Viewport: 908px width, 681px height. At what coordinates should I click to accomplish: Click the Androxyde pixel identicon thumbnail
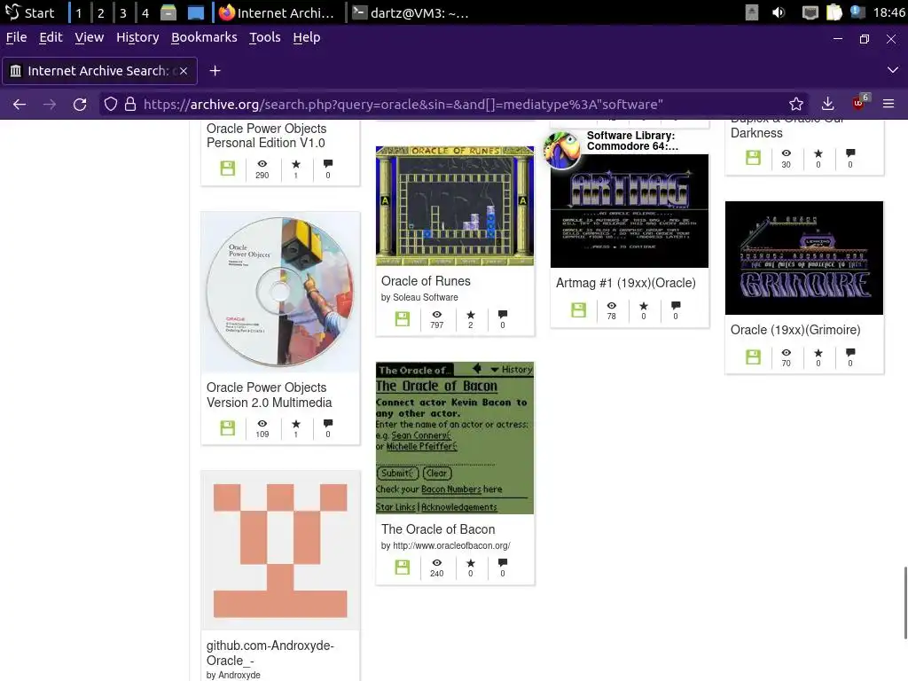280,550
